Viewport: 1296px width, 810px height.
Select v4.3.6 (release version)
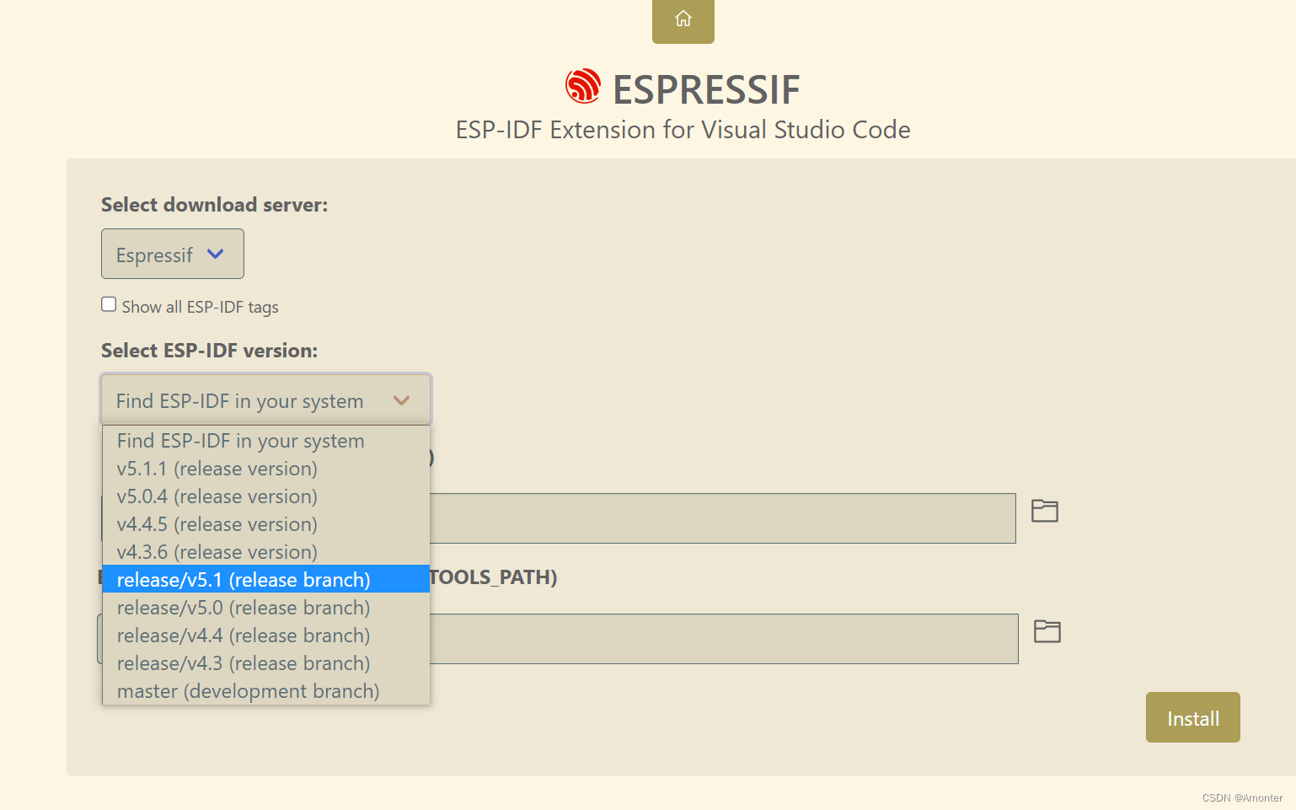tap(266, 552)
